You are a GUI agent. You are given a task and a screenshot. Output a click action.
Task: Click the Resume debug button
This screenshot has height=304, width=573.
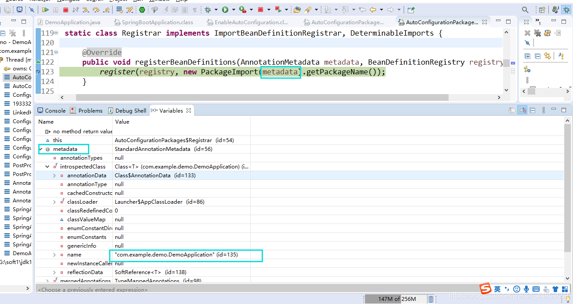pyautogui.click(x=45, y=10)
